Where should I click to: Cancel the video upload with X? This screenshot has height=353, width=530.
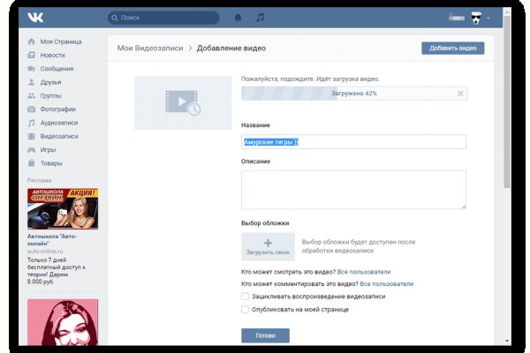click(x=460, y=94)
